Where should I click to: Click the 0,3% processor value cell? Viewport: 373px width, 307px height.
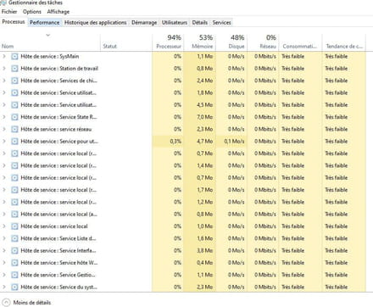tap(168, 142)
